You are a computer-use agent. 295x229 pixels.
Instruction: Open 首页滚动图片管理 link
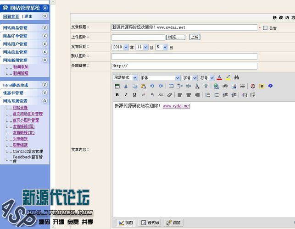pyautogui.click(x=28, y=114)
